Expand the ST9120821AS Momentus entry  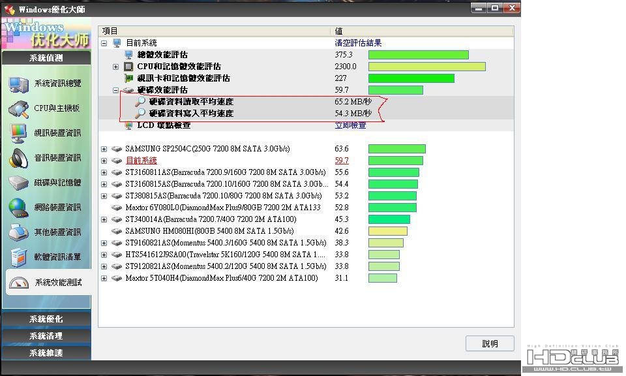104,266
